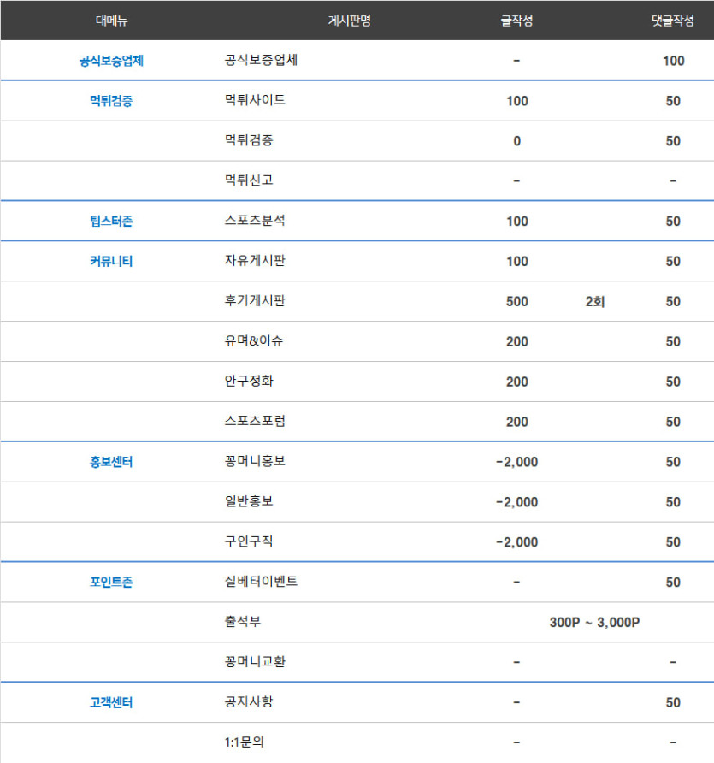Click the 게시판명 column header

click(349, 21)
